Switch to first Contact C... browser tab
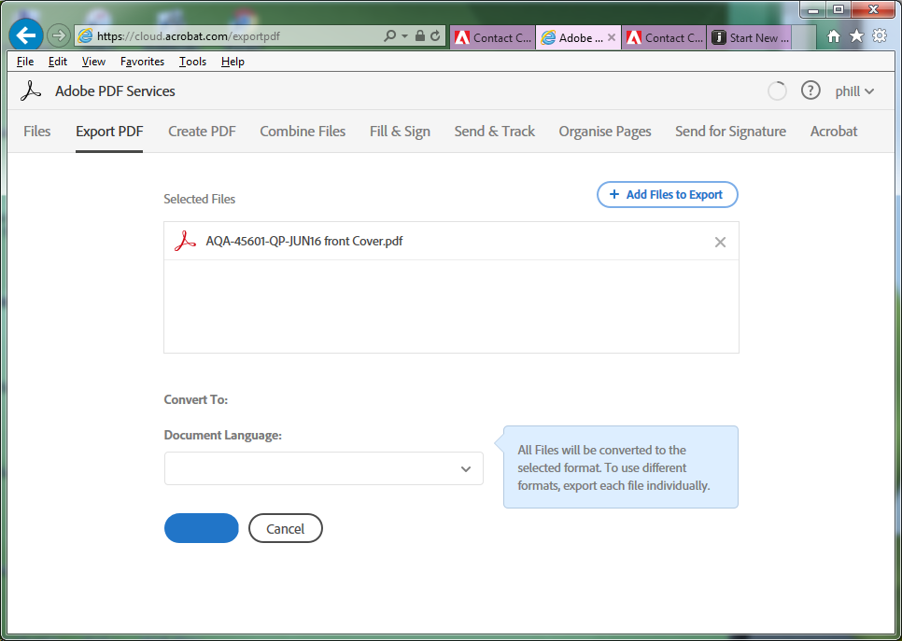902x641 pixels. click(x=492, y=37)
